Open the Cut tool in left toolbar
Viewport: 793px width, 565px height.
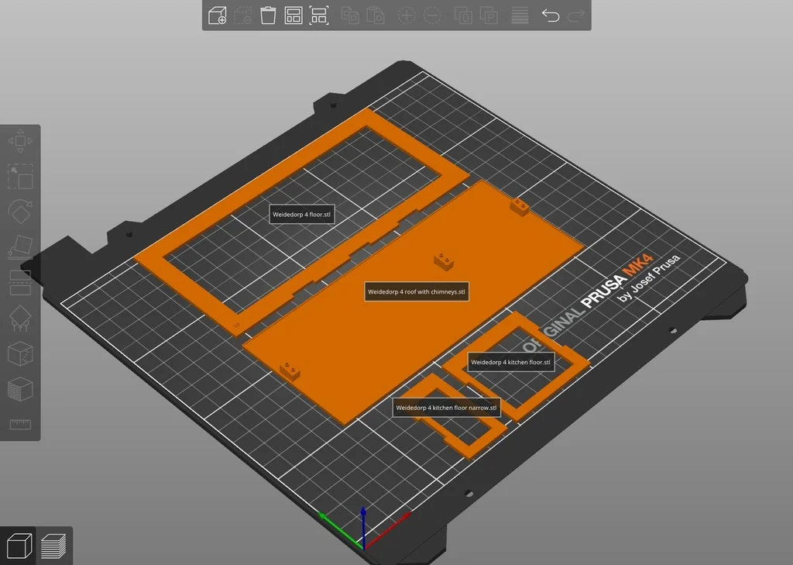point(20,283)
